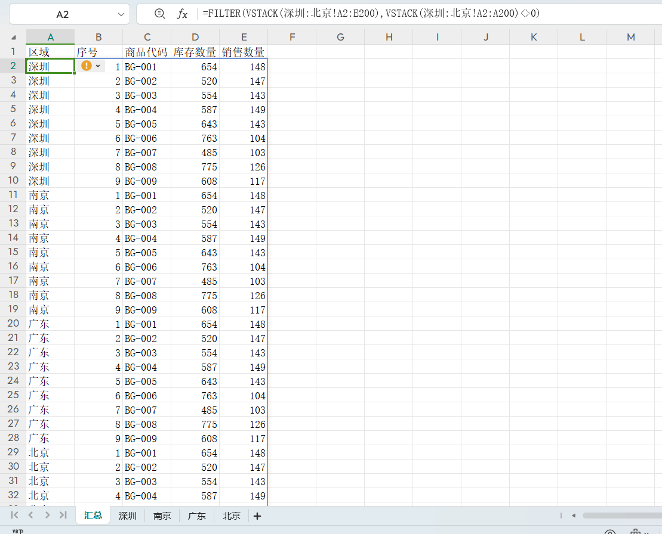This screenshot has height=534, width=662.
Task: Select column F header
Action: [x=292, y=37]
